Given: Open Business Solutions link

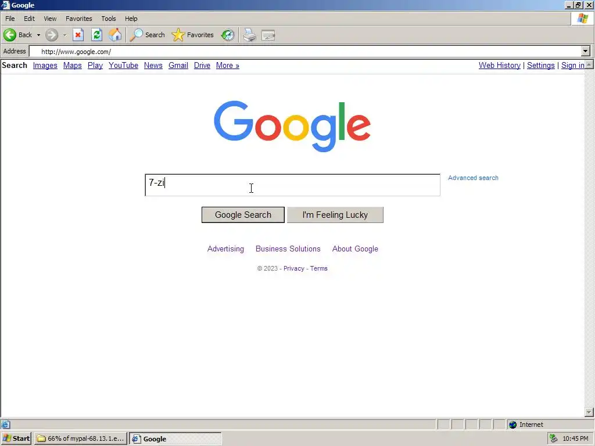Looking at the screenshot, I should [288, 249].
